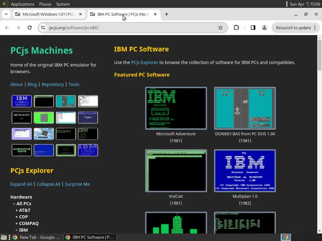Open the Blog link
This screenshot has height=241, width=322.
point(32,84)
